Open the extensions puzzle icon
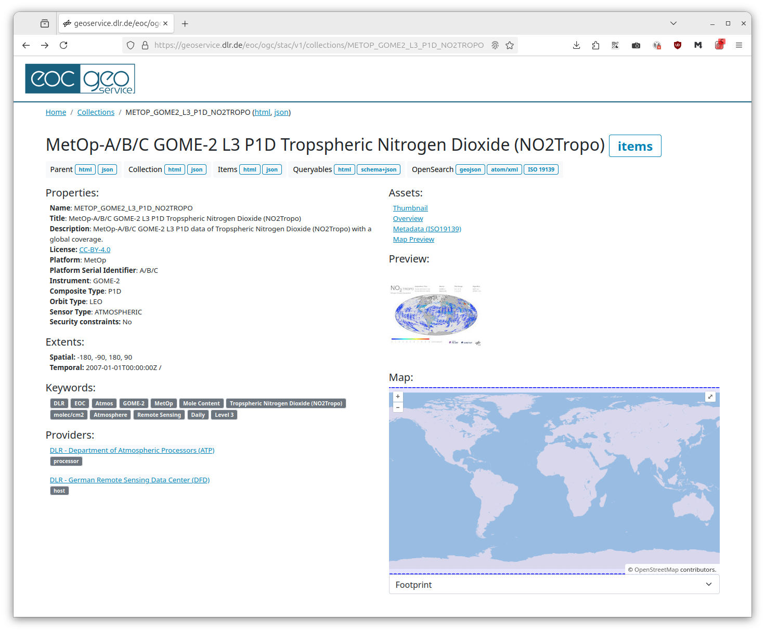The image size is (765, 632). click(x=595, y=45)
